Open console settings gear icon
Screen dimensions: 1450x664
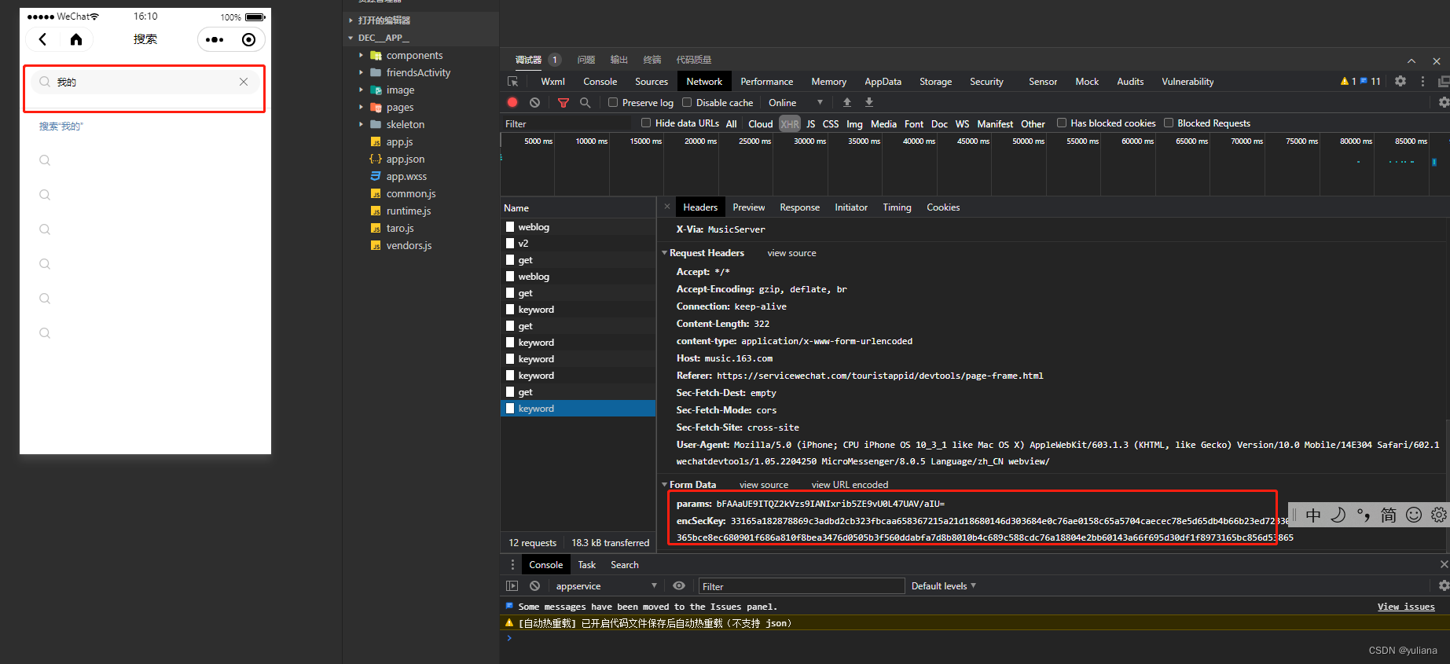click(x=1443, y=585)
